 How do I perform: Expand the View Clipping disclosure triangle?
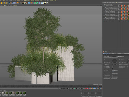point(103,74)
